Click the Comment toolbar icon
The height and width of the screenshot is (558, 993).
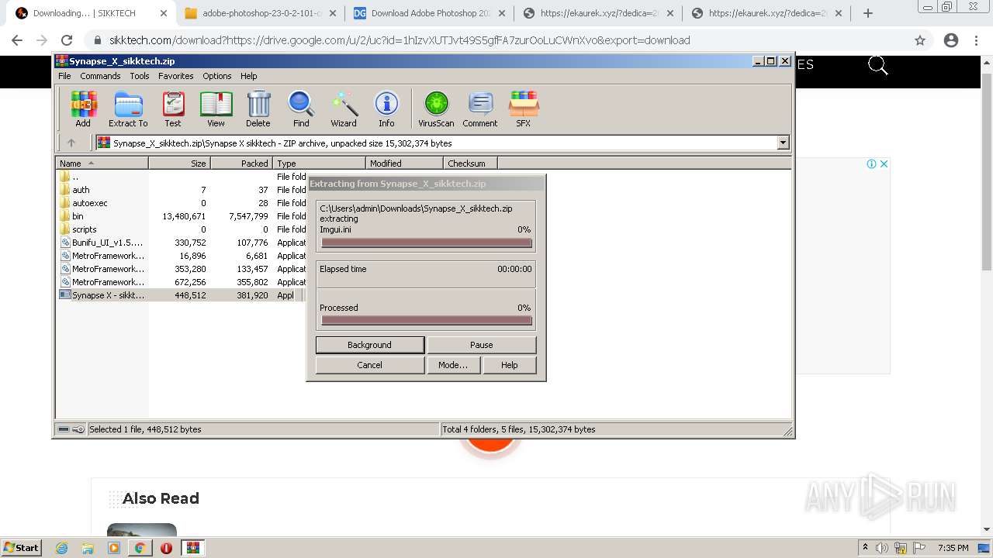click(x=480, y=108)
